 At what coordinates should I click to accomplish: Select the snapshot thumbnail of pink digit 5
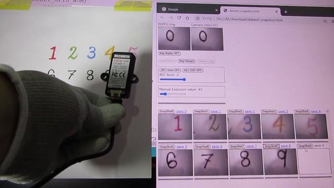[312, 126]
